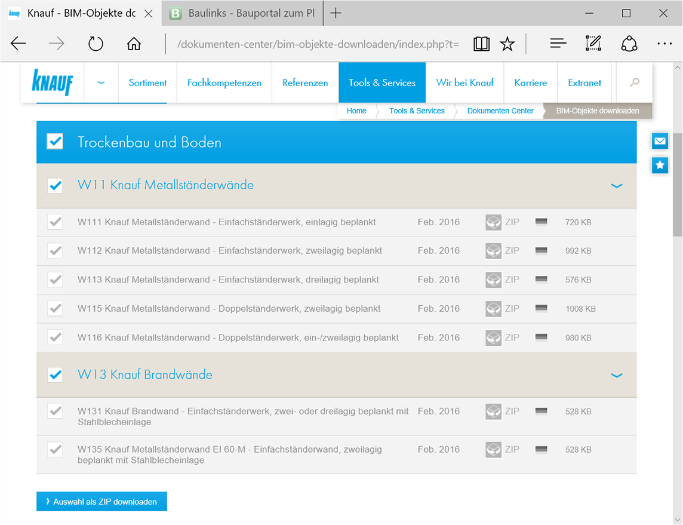Toggle the W131 Knauf Brandwand checkbox
The width and height of the screenshot is (683, 525).
55,411
